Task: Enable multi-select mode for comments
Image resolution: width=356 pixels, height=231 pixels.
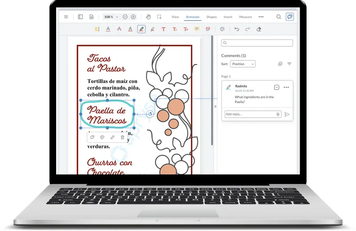Action: pyautogui.click(x=280, y=64)
